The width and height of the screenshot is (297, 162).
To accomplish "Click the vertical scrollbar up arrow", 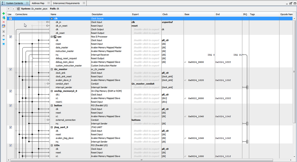I will 294,18.
